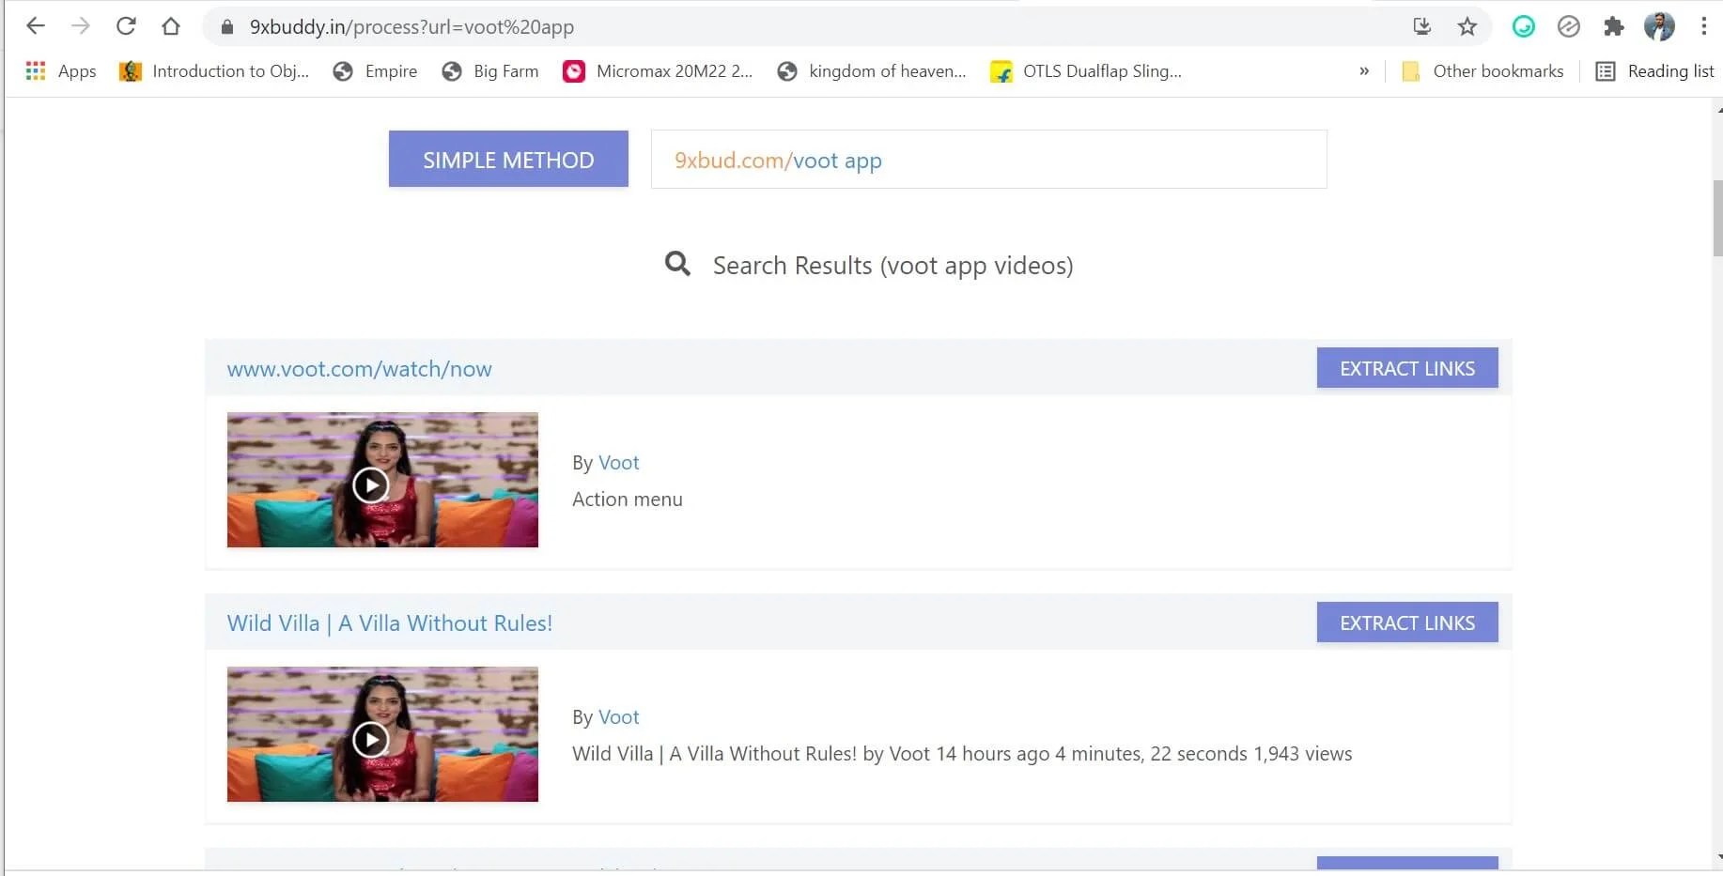This screenshot has height=876, width=1723.
Task: Open the Wild Villa | A Villa Without Rules! title
Action: [x=390, y=623]
